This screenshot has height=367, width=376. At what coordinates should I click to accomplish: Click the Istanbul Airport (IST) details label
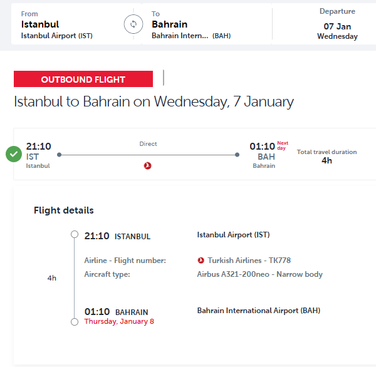coord(233,235)
